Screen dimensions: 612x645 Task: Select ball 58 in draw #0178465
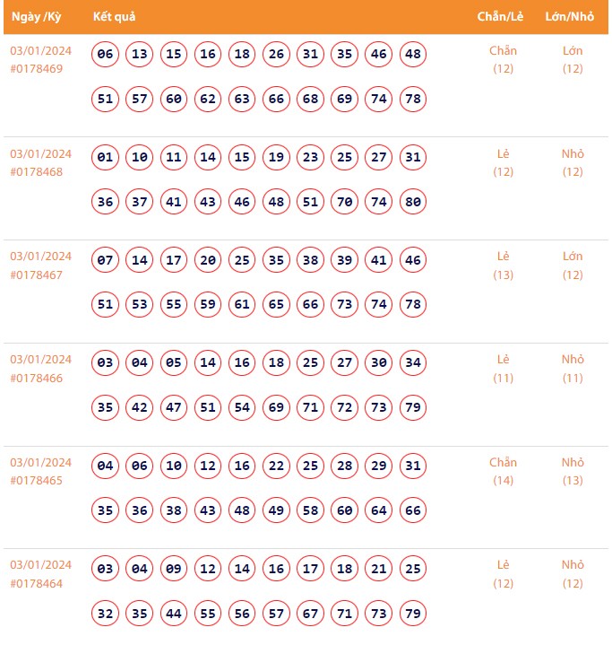click(311, 510)
